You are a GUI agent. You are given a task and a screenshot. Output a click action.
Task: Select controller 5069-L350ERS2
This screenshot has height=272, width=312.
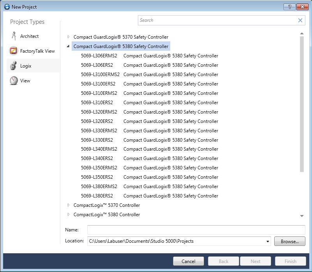point(97,177)
